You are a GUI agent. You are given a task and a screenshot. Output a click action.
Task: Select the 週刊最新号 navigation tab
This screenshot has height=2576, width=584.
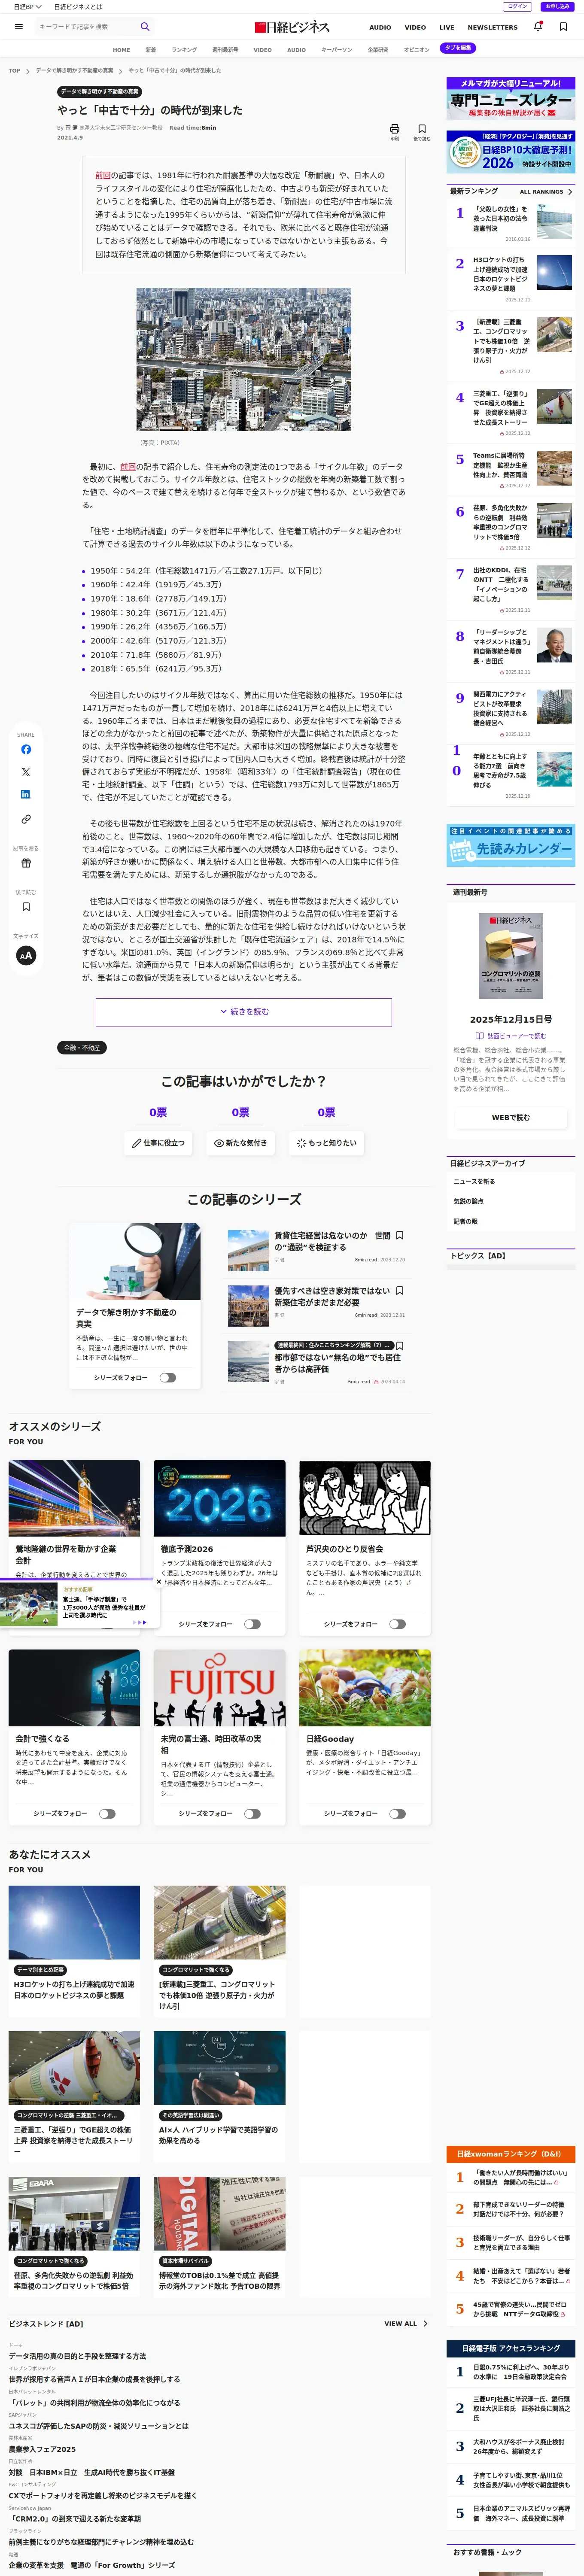[225, 50]
